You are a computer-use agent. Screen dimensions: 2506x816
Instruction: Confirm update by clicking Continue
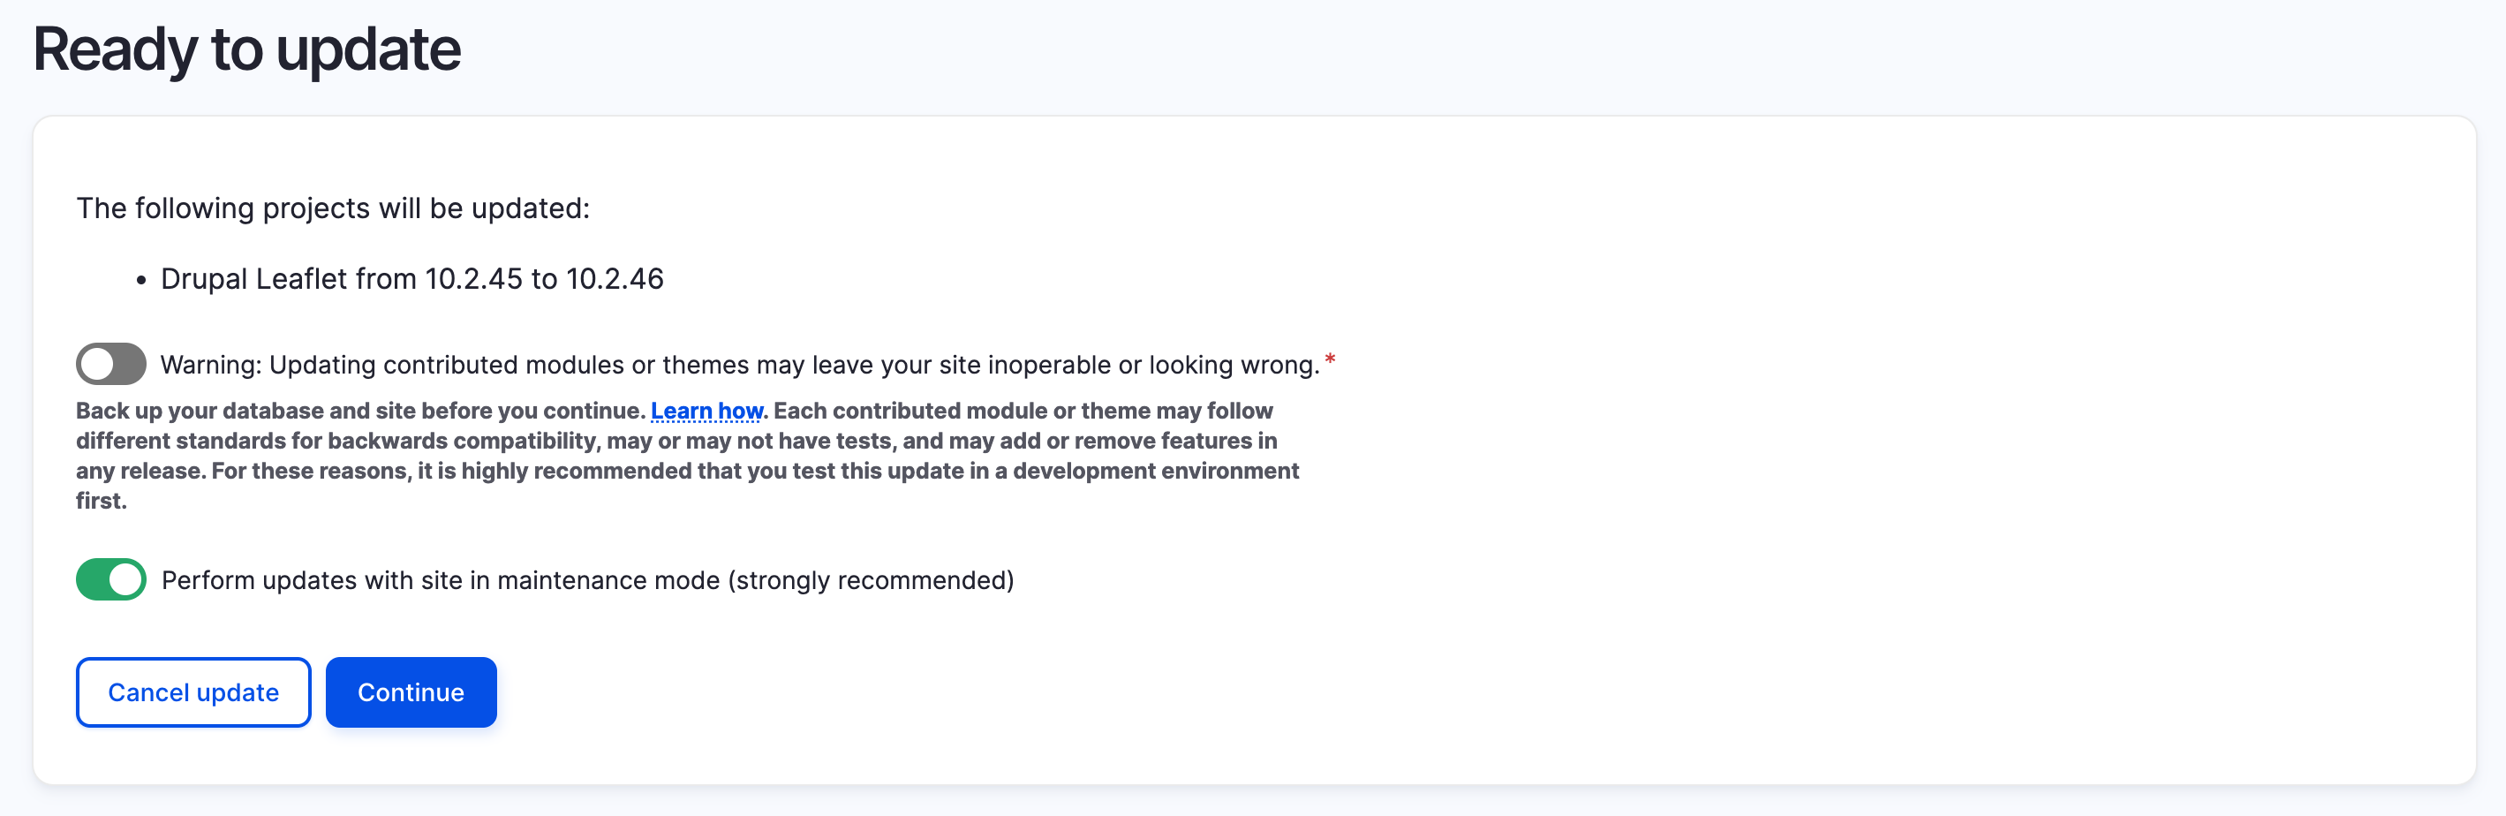click(x=411, y=691)
